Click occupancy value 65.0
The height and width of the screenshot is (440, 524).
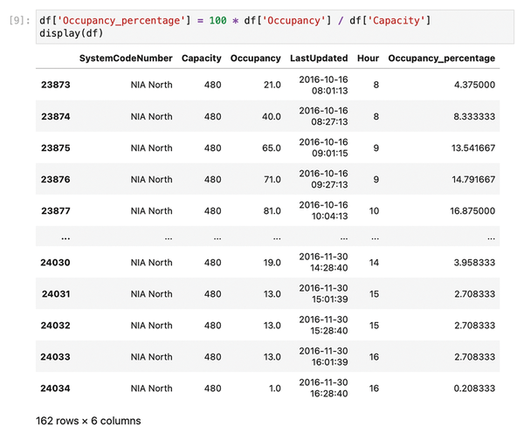click(272, 148)
